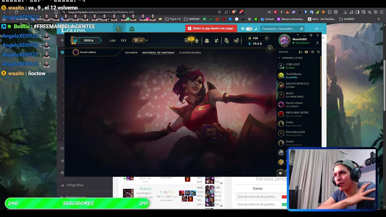Click the SEGUIDORES follower goal bar
Viewport: 386px width, 217px height.
[78, 203]
